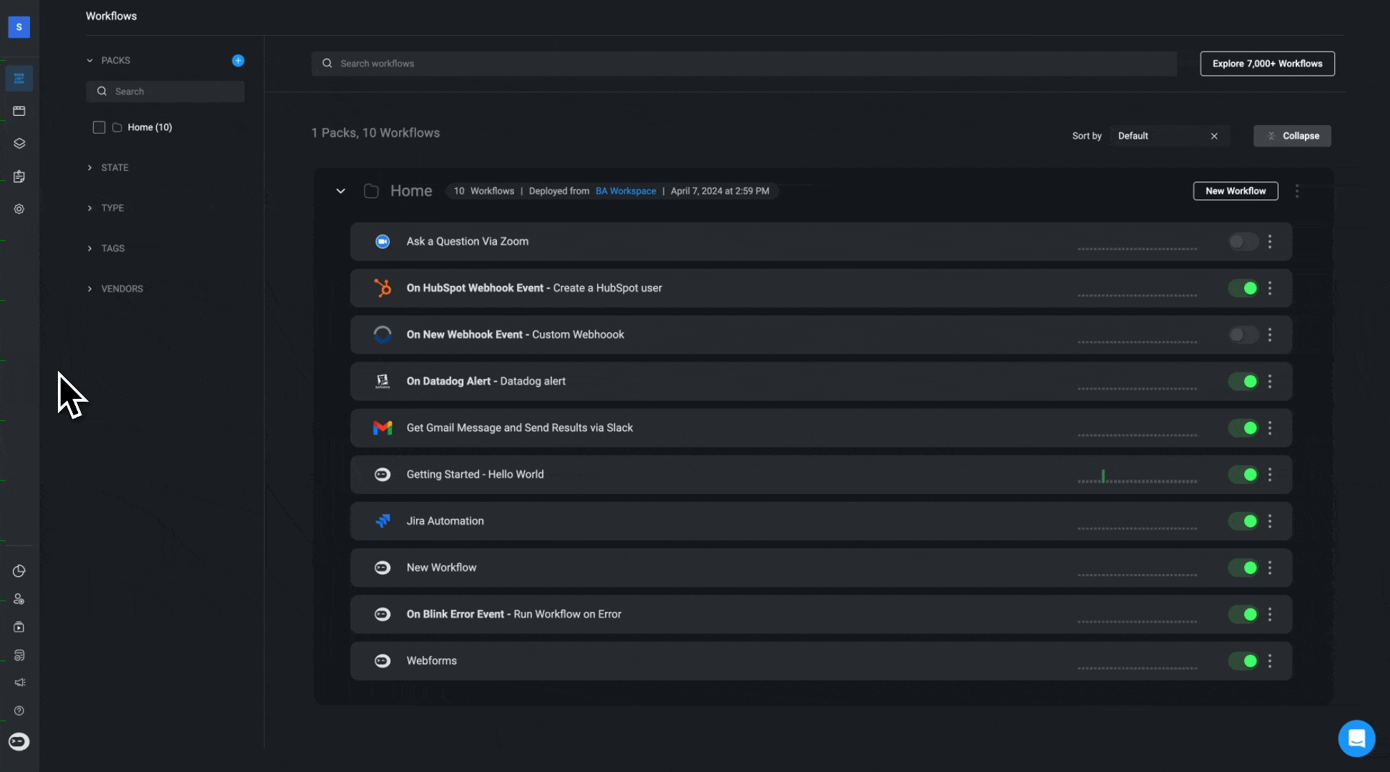Click the Search workflows input field
This screenshot has height=772, width=1390.
(744, 64)
